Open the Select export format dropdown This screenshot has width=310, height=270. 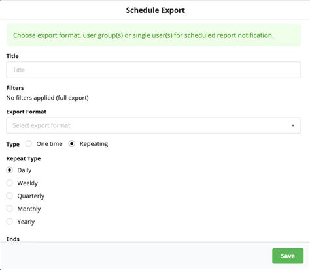pos(153,125)
